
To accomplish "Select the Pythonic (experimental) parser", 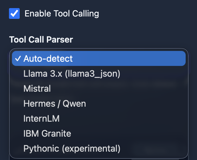I will point(72,148).
